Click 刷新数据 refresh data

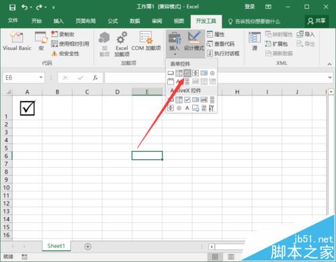click(x=279, y=53)
